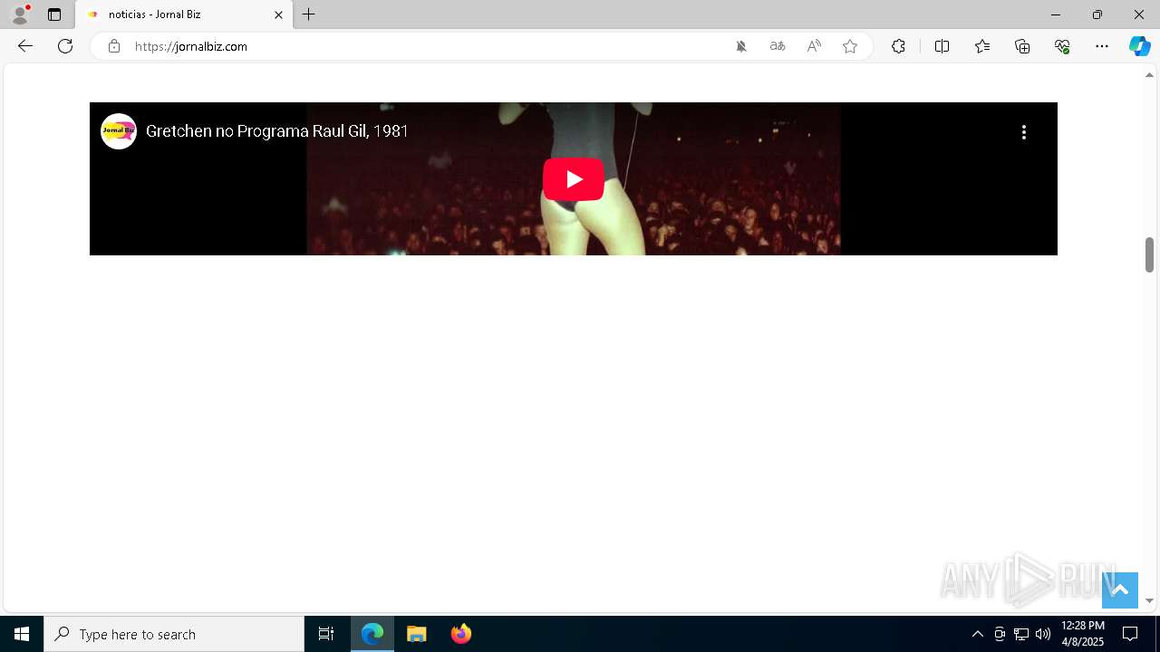Open File Explorer from the taskbar
The height and width of the screenshot is (652, 1160).
(x=416, y=634)
